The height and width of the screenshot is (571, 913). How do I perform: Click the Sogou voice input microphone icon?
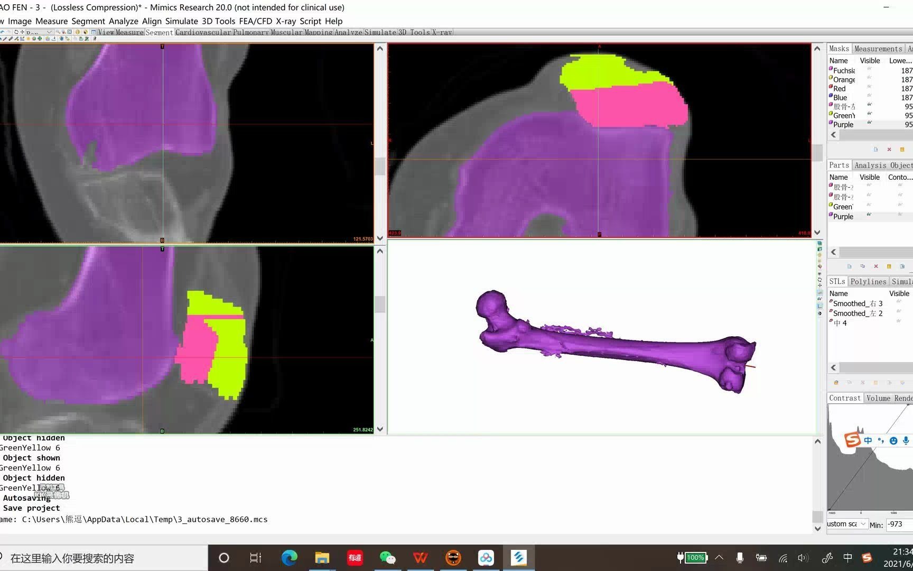coord(906,440)
